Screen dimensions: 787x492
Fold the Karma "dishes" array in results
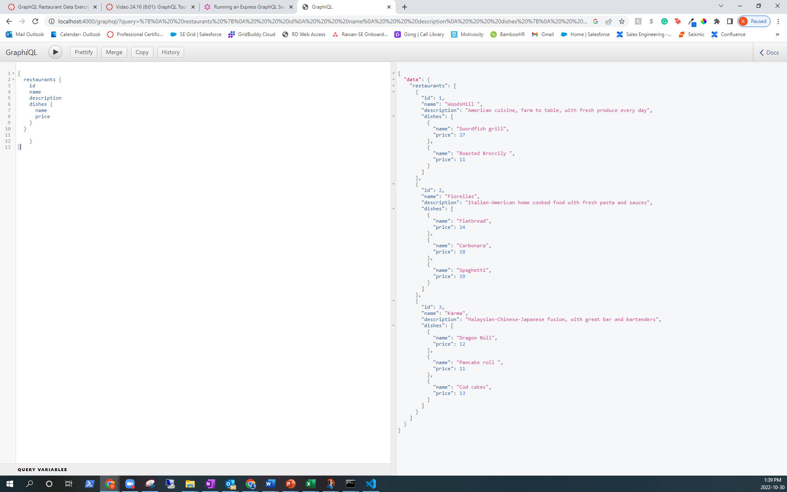(393, 326)
